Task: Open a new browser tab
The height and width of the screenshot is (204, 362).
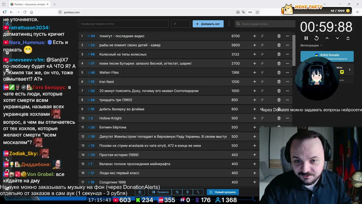Action: pos(55,4)
